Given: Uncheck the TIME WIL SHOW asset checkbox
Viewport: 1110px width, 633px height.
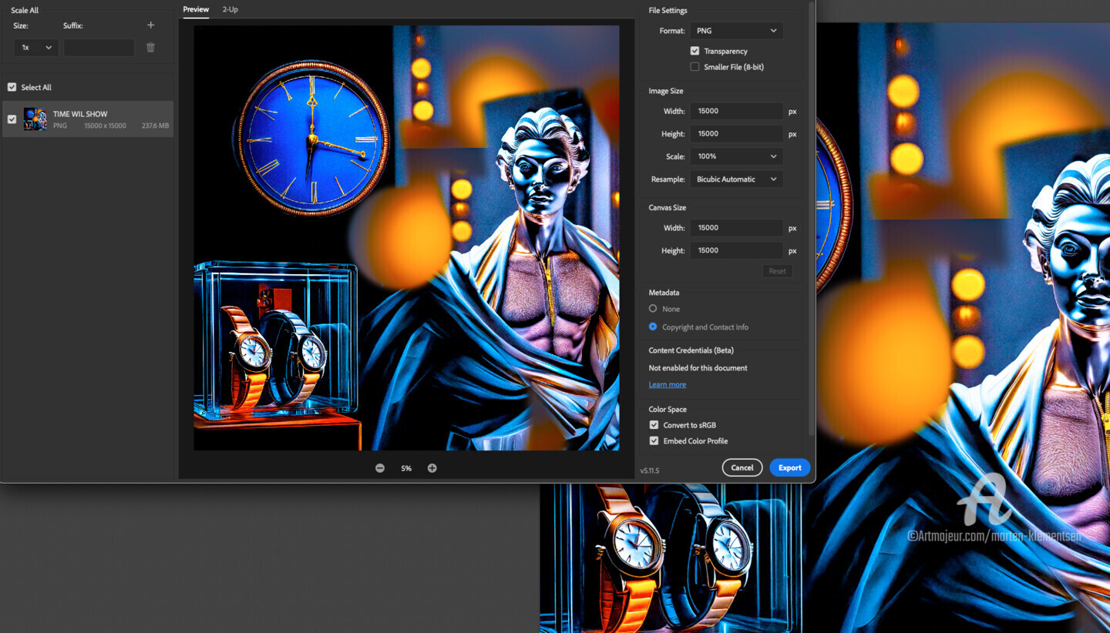Looking at the screenshot, I should (x=12, y=119).
